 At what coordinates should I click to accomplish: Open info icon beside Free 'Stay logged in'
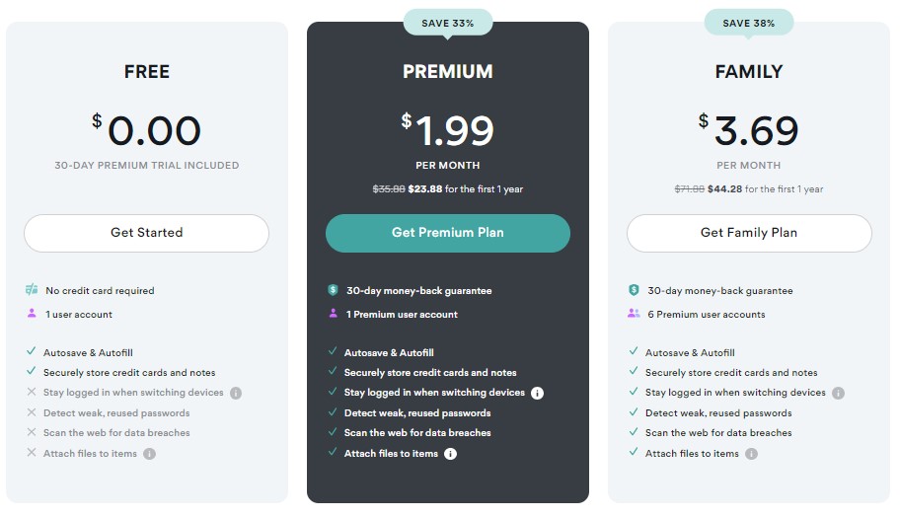pos(236,393)
